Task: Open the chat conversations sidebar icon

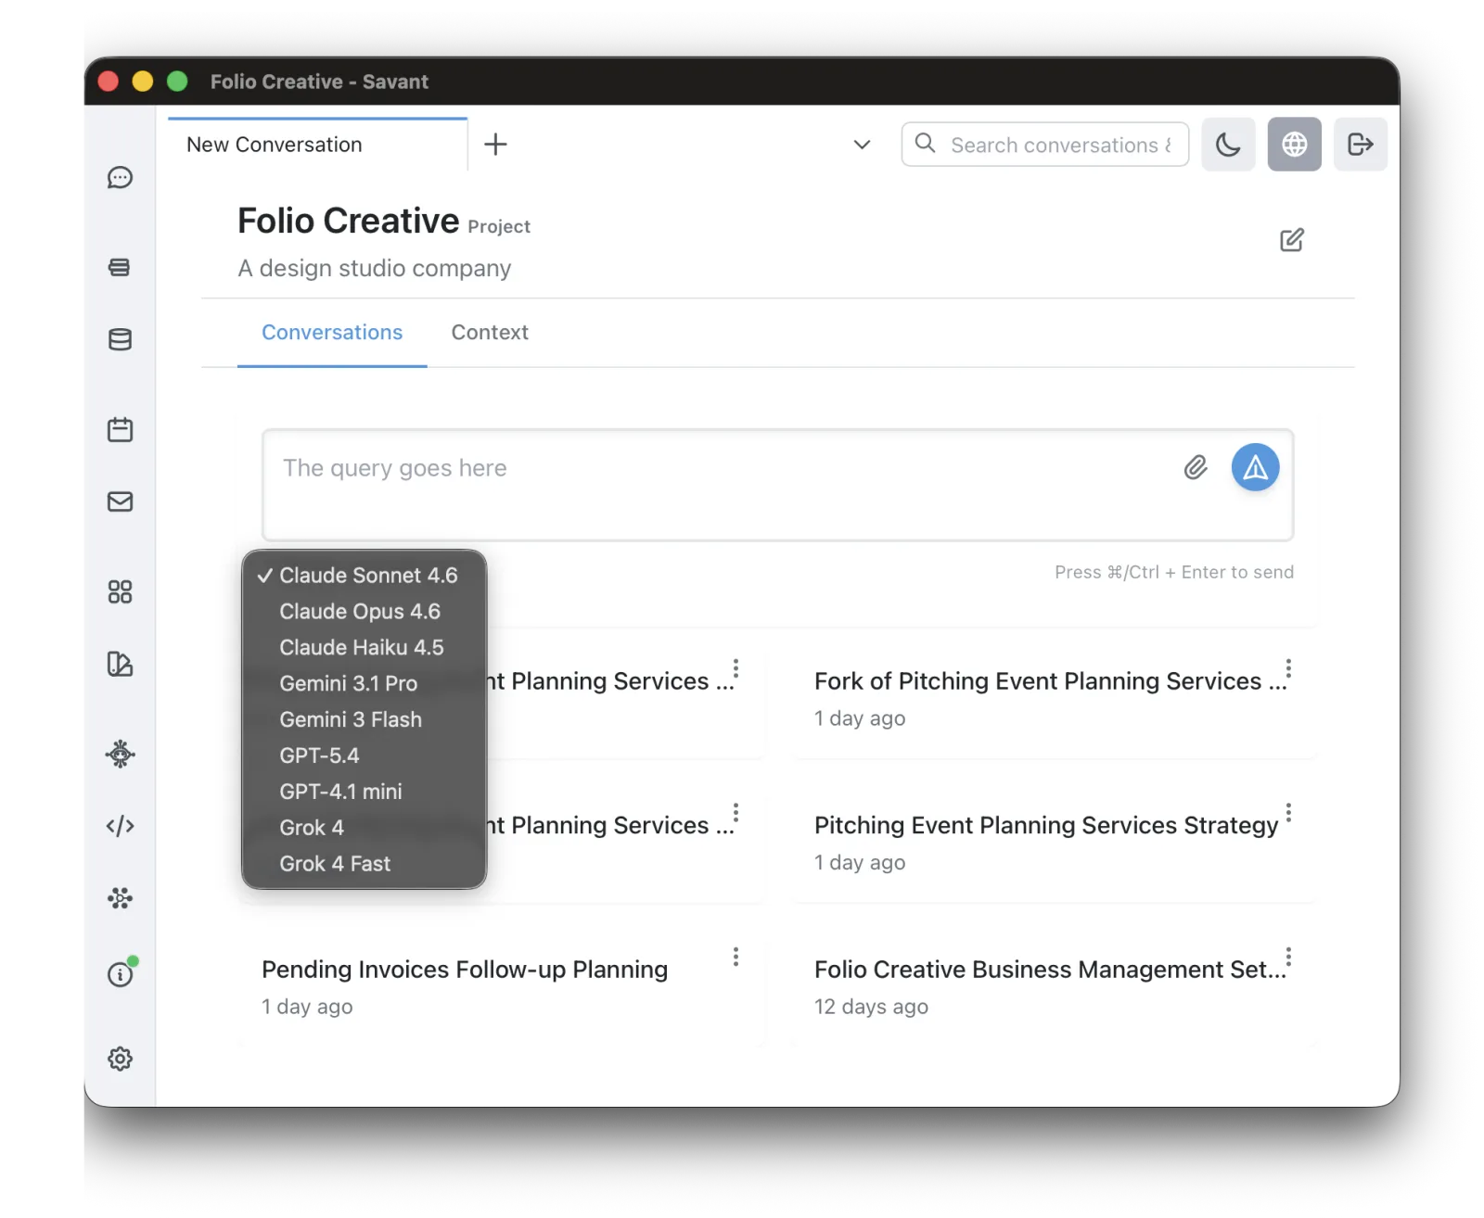Action: pos(120,177)
